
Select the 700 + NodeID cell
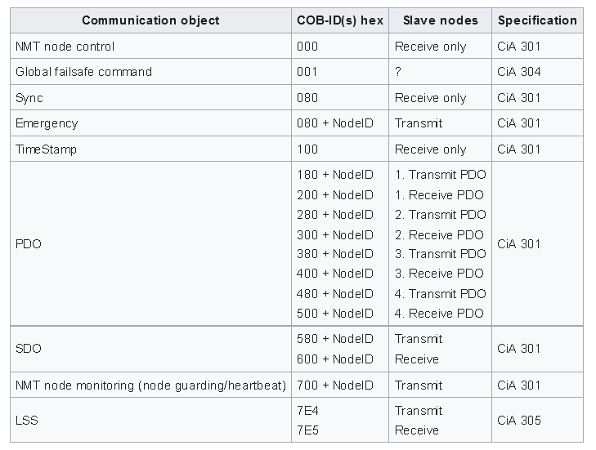tap(340, 385)
